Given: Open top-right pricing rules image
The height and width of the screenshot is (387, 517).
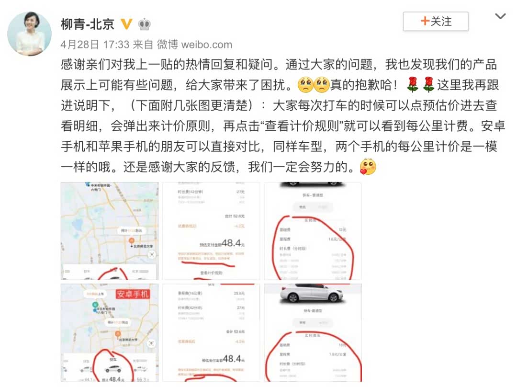Looking at the screenshot, I should click(x=313, y=231).
